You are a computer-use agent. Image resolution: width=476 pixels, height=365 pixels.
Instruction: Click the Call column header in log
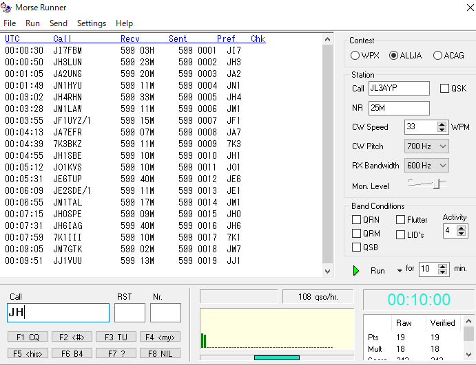[x=62, y=38]
